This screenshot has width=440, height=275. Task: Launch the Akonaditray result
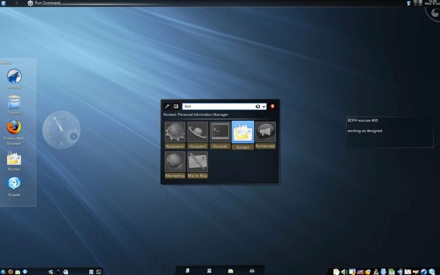pyautogui.click(x=175, y=165)
